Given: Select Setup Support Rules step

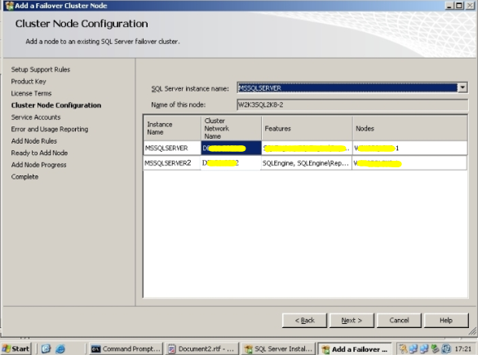Looking at the screenshot, I should tap(41, 69).
